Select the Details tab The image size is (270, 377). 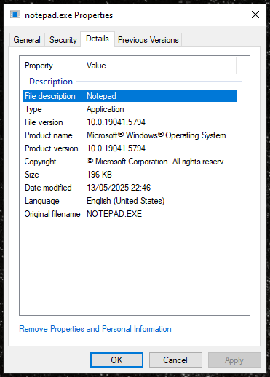98,39
